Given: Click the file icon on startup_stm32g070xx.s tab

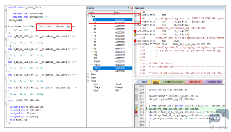Looking at the screenshot, I should point(163,82).
